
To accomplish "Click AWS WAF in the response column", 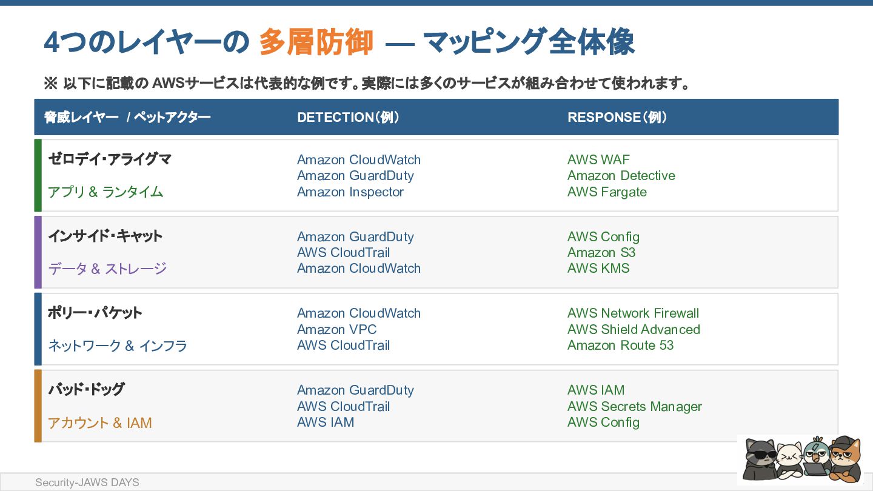I will [598, 160].
